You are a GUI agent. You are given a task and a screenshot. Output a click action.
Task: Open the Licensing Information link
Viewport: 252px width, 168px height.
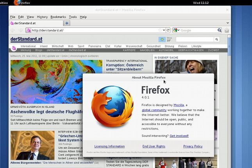click(109, 146)
